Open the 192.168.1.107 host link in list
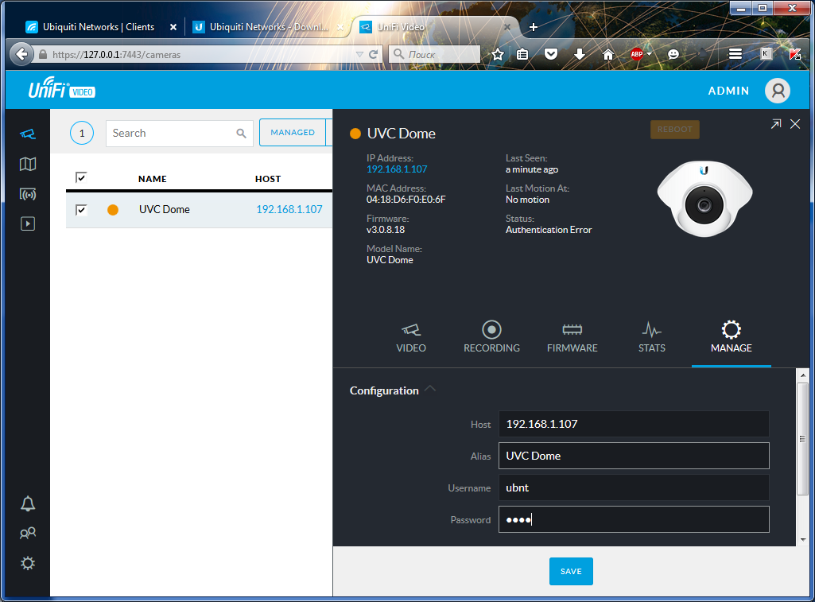 [x=289, y=210]
